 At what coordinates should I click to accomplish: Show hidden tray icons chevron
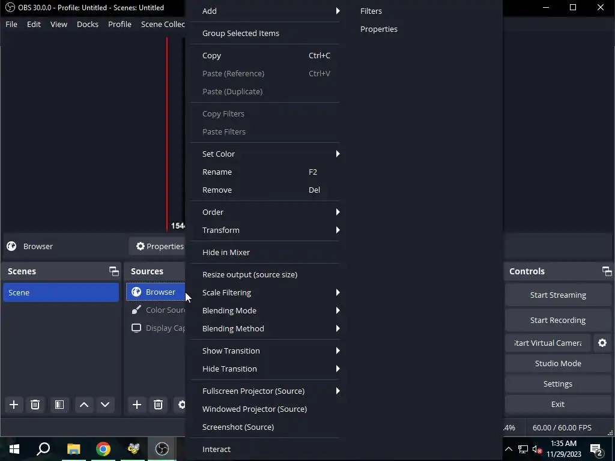point(509,449)
